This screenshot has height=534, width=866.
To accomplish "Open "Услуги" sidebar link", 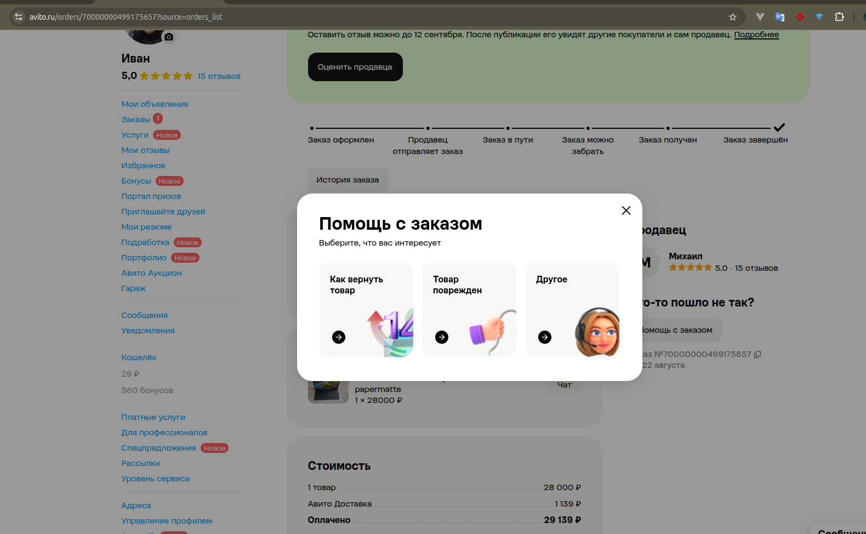I will (x=135, y=135).
